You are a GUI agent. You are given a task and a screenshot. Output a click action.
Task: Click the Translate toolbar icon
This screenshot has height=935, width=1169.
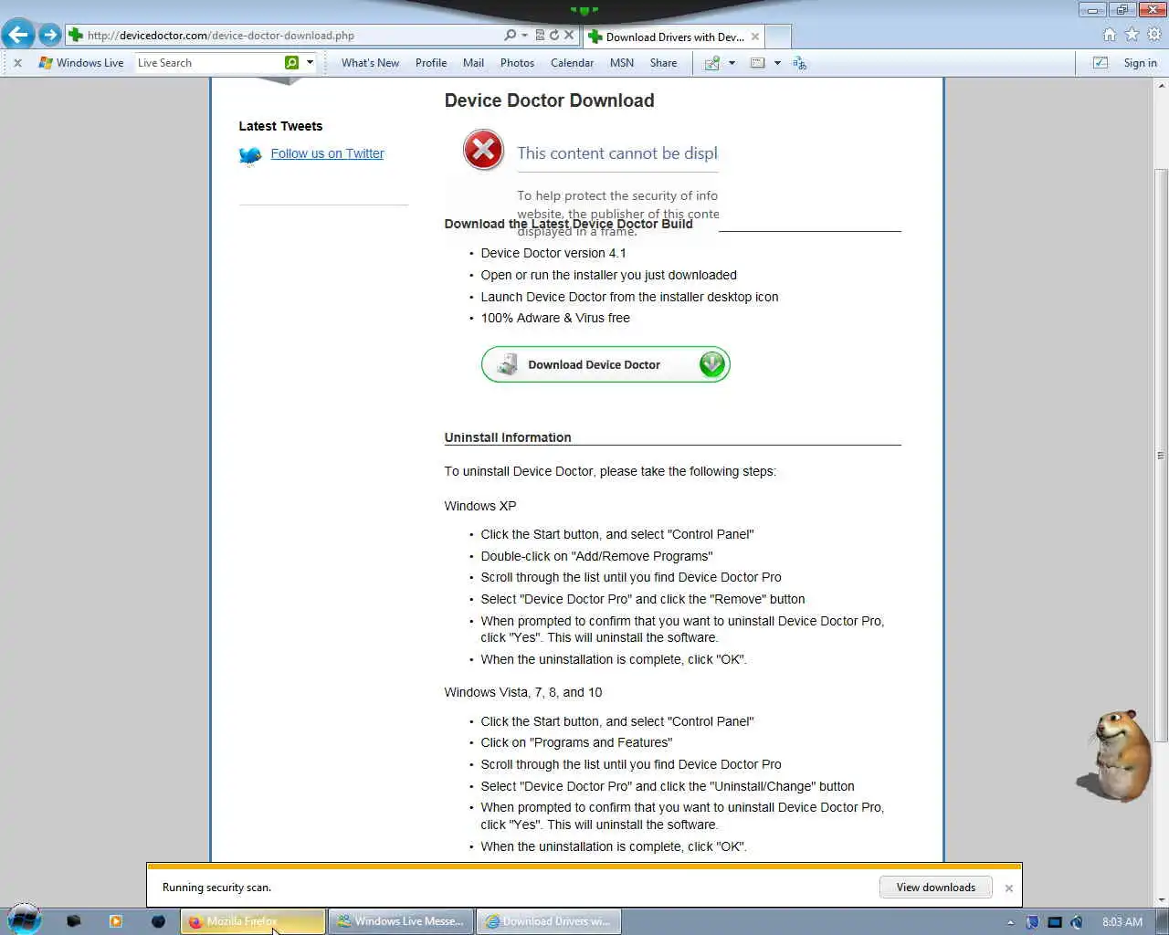coord(799,63)
